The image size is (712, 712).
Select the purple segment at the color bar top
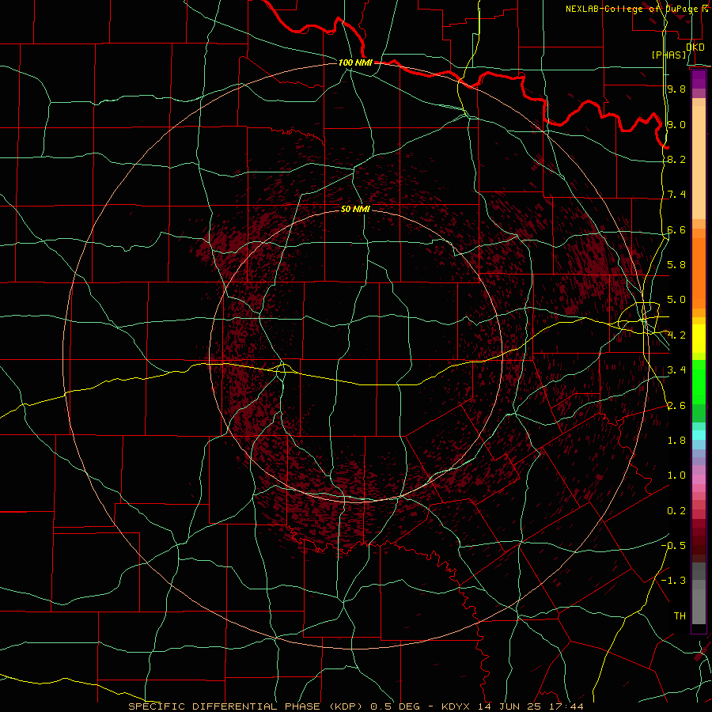[699, 79]
